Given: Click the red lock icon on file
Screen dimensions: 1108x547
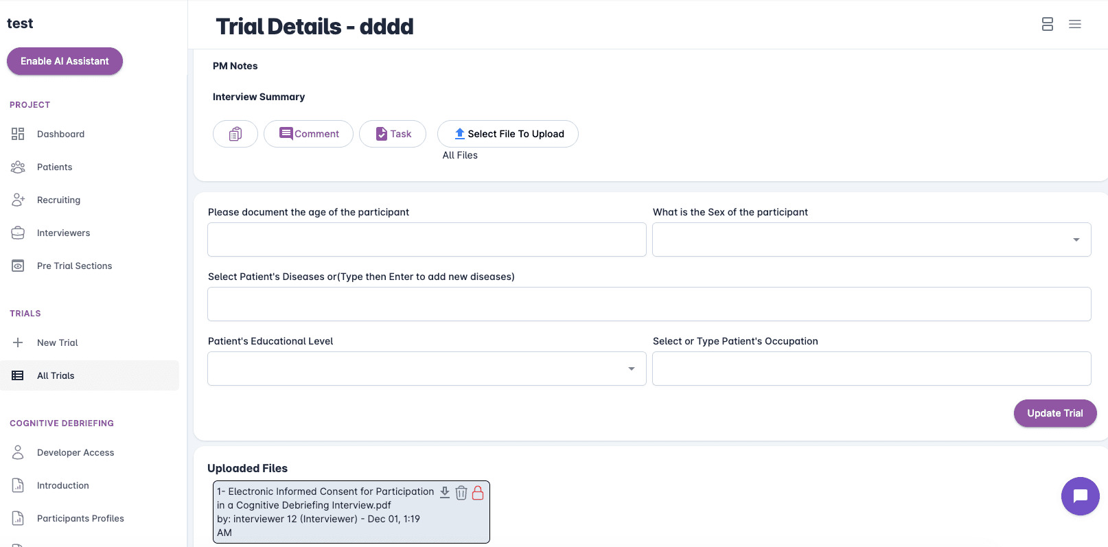Looking at the screenshot, I should [478, 492].
